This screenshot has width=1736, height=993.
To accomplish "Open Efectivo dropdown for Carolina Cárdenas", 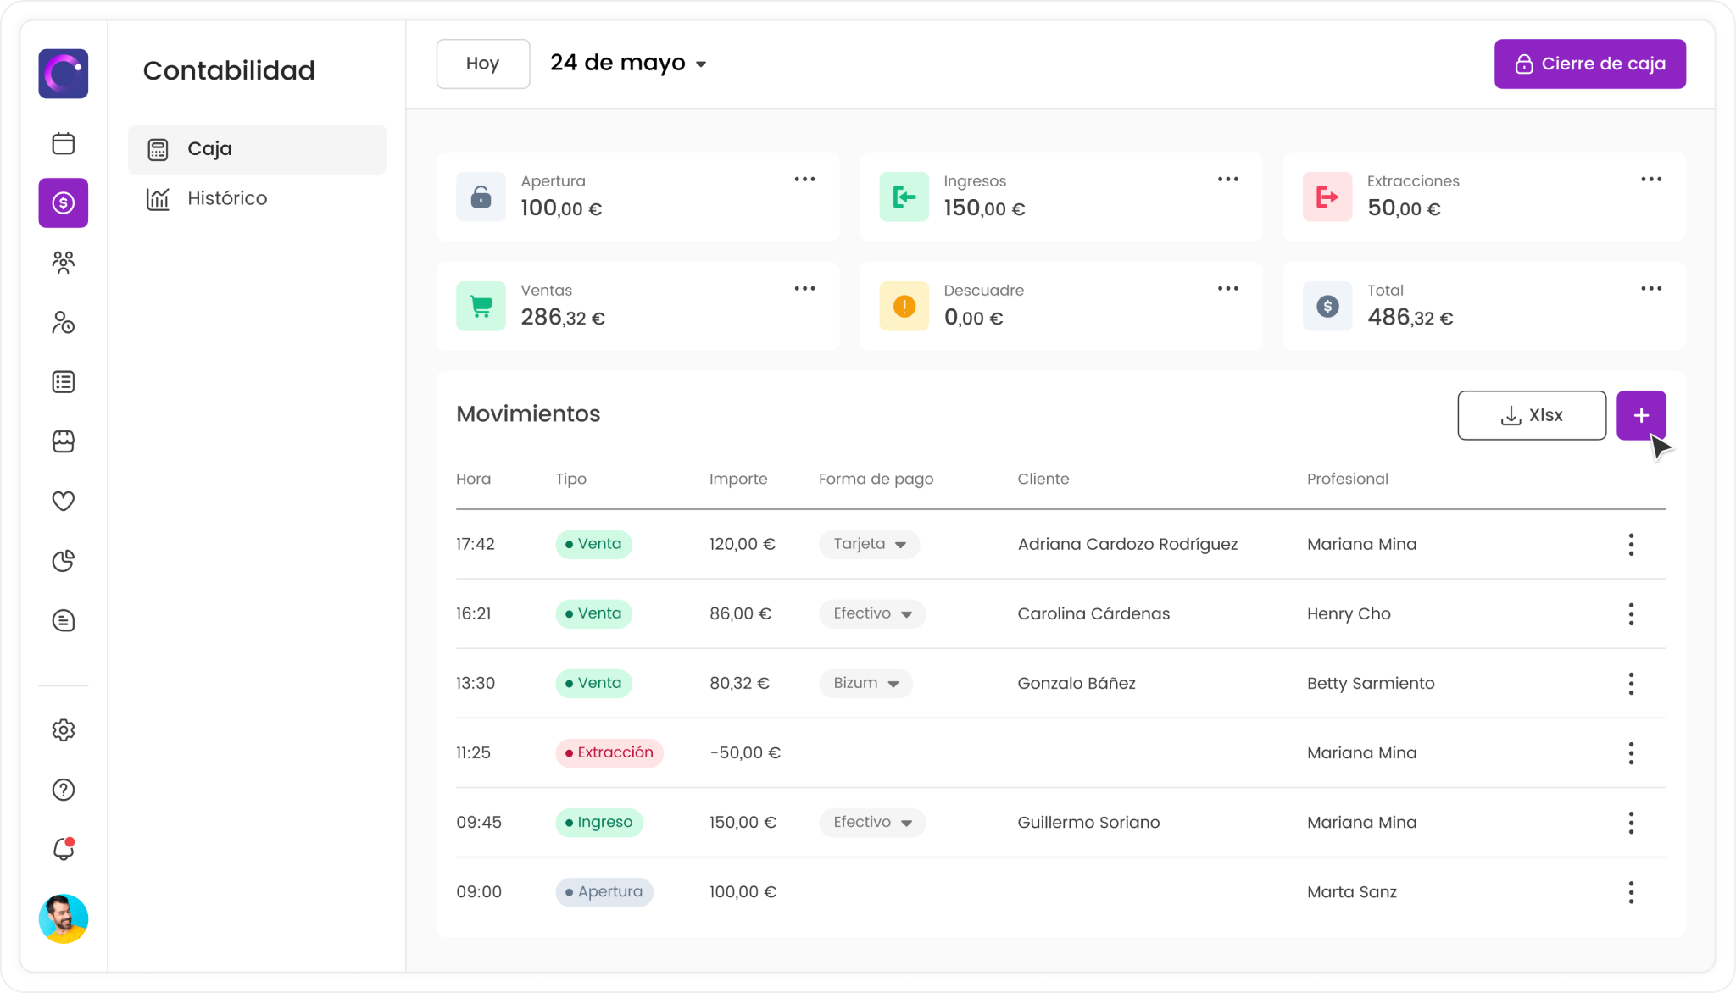I will (871, 613).
